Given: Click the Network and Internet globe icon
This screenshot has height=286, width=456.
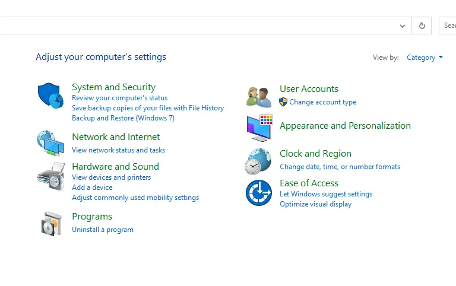Looking at the screenshot, I should (50, 143).
